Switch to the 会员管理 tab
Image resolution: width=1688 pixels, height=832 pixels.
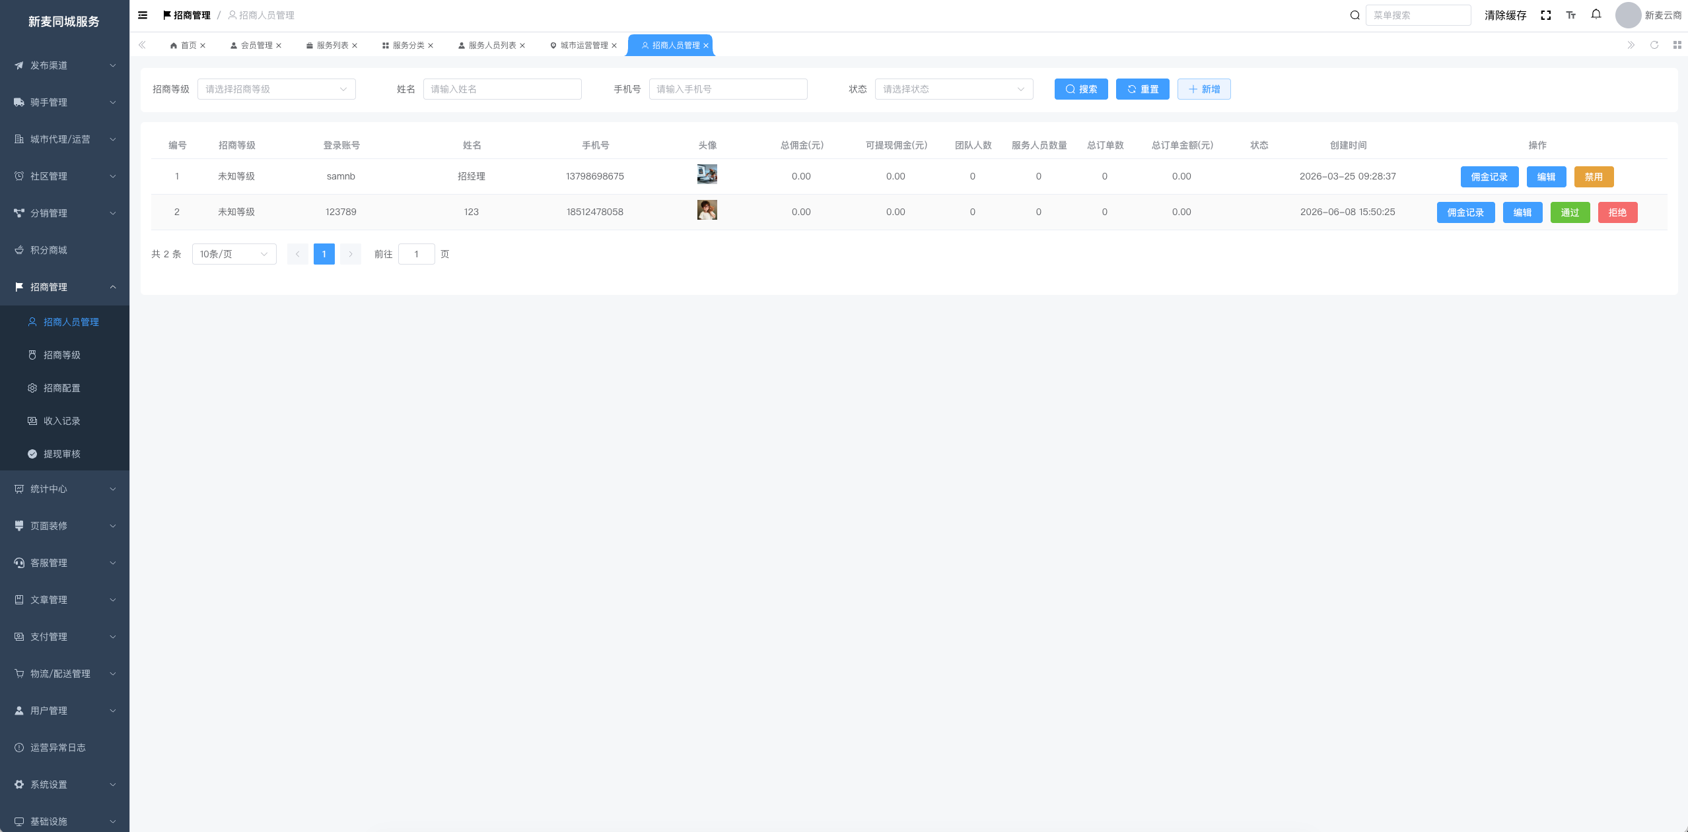coord(256,46)
